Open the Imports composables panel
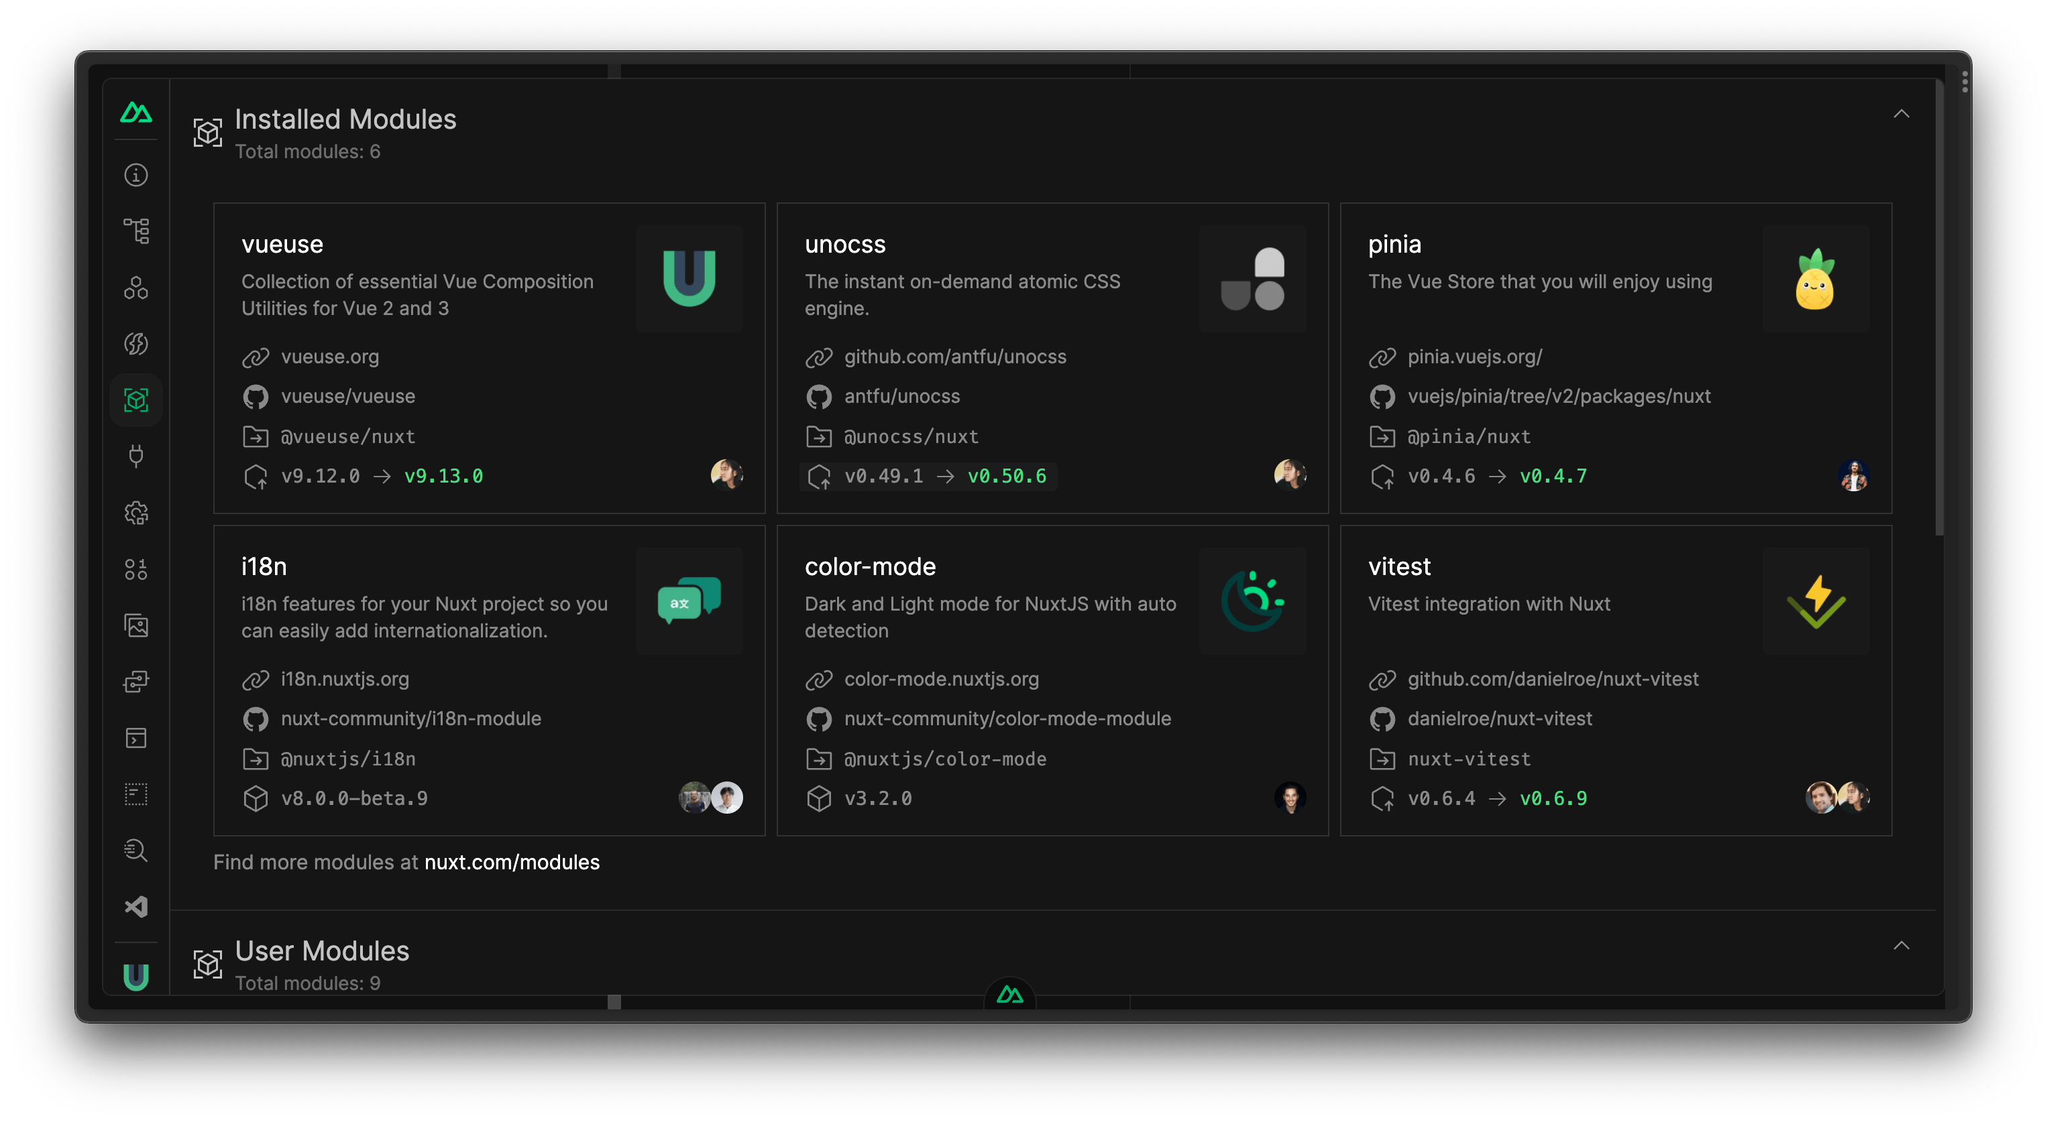This screenshot has height=1122, width=2047. pos(136,344)
